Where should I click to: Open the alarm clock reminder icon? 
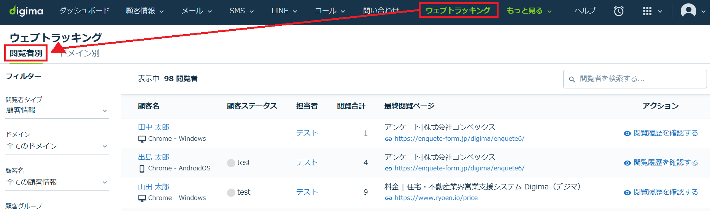click(619, 11)
